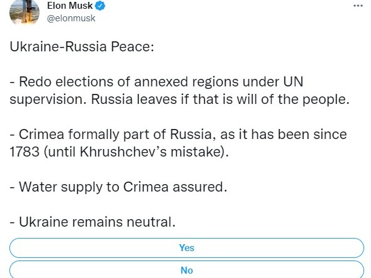Click the blue verified badge icon
Image resolution: width=371 pixels, height=278 pixels.
coord(100,6)
